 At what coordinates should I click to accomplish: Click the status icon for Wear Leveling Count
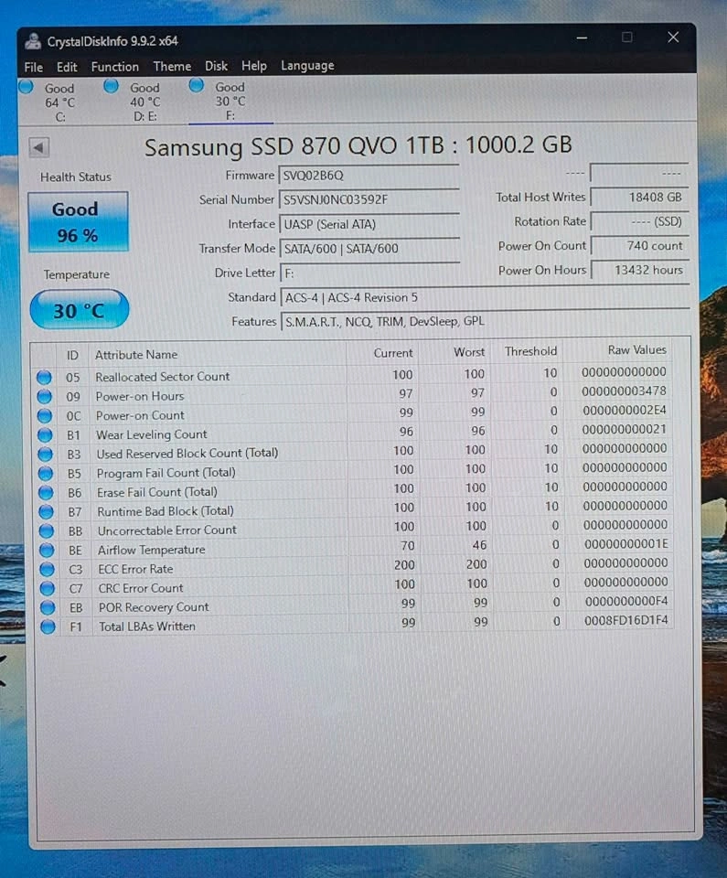[45, 435]
